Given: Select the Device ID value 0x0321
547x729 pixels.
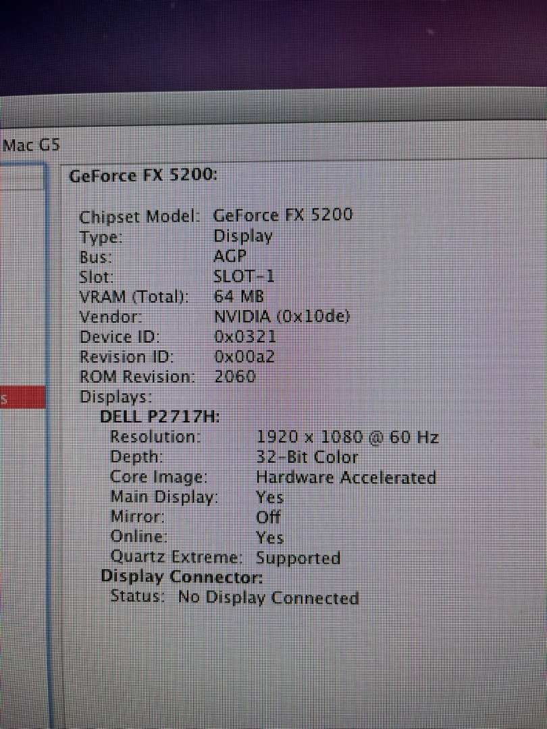Looking at the screenshot, I should [246, 337].
